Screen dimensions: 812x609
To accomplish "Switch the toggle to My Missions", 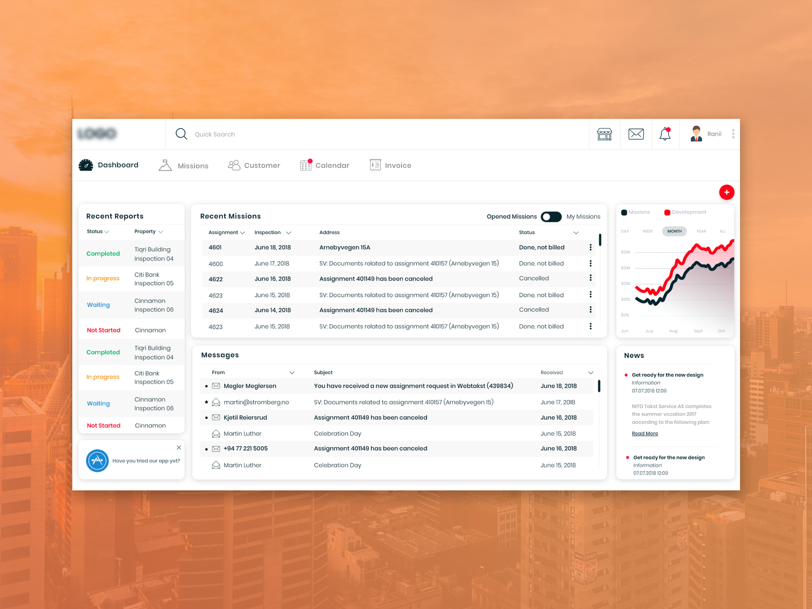I will [551, 216].
